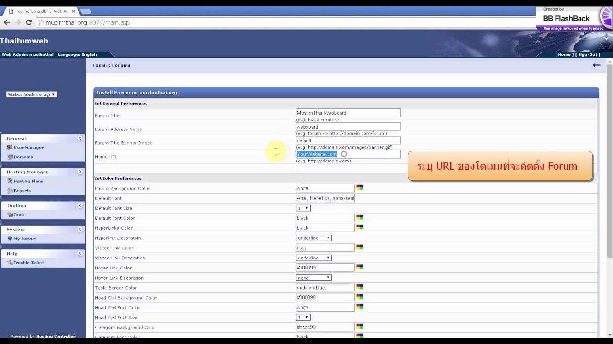
Task: Open color picker for HyperLinks Color
Action: tap(360, 227)
